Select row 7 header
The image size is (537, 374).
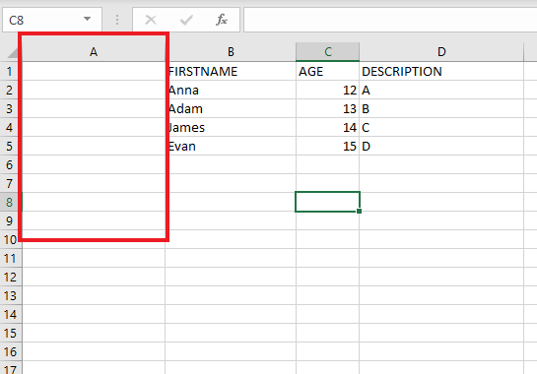pyautogui.click(x=10, y=183)
